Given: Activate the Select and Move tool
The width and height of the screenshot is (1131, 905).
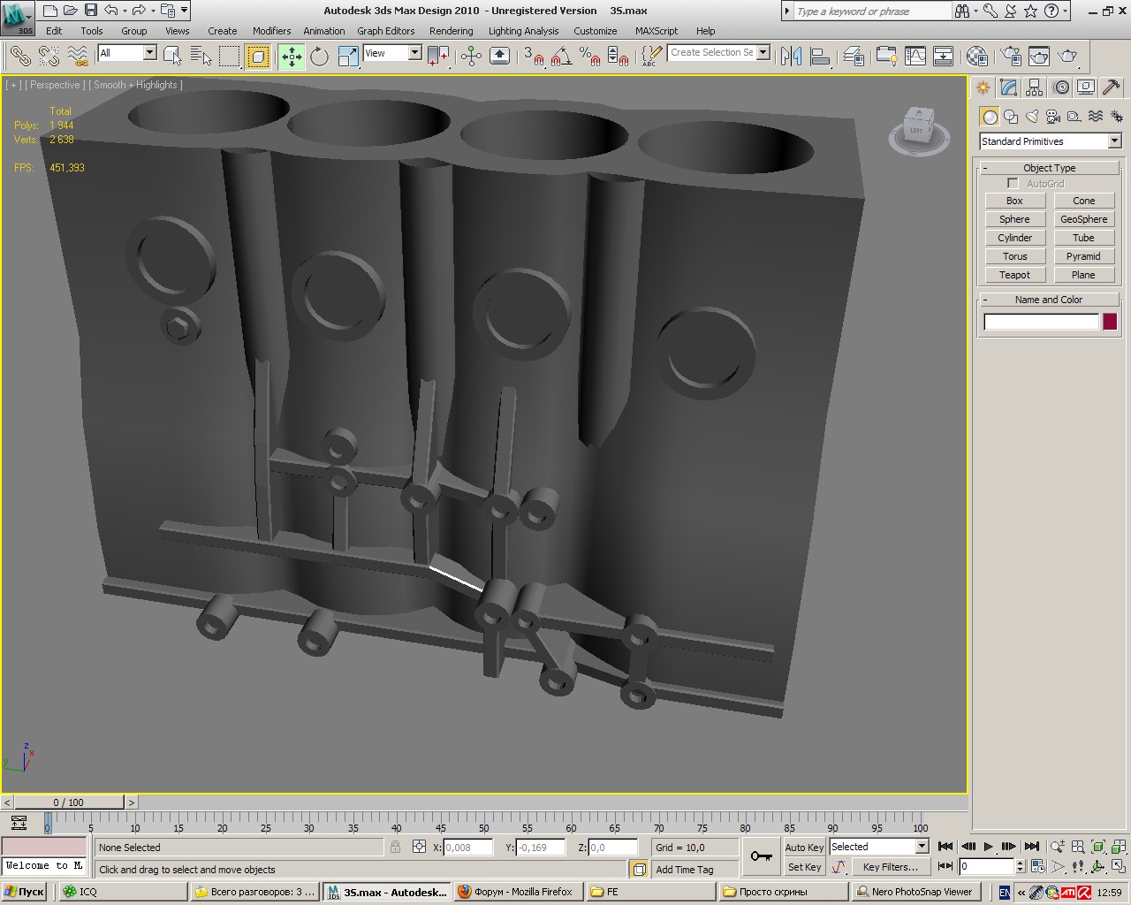Looking at the screenshot, I should 291,57.
